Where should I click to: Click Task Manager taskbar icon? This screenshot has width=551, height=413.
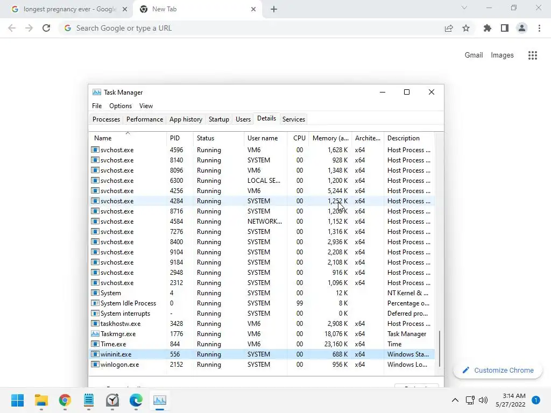click(x=159, y=400)
